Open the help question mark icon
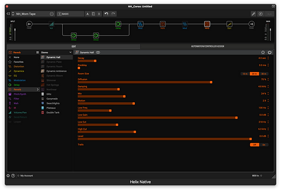The height and width of the screenshot is (191, 281). (x=13, y=176)
